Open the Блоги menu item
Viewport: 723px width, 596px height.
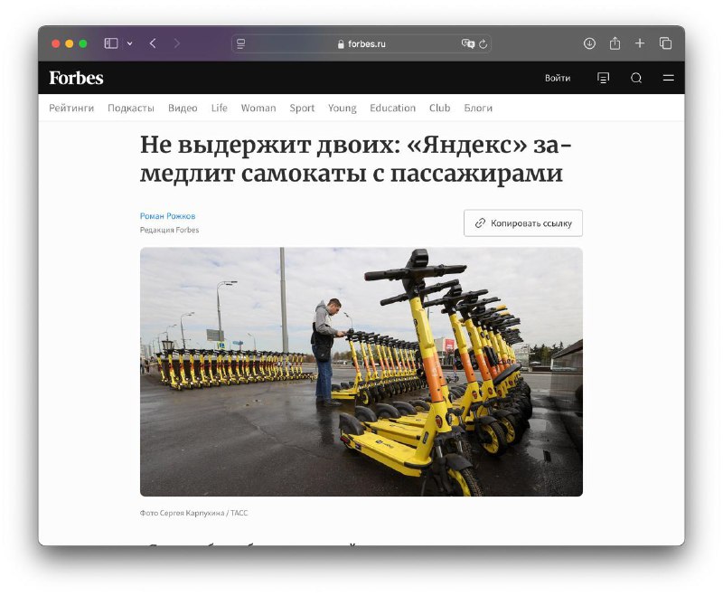[478, 108]
